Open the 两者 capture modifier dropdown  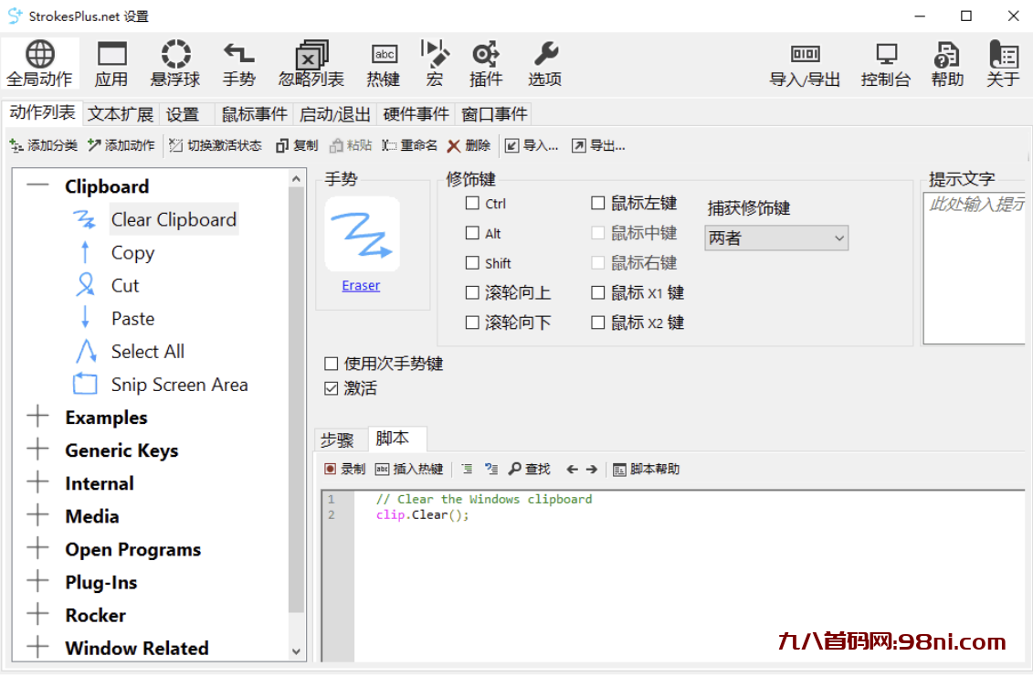(775, 238)
